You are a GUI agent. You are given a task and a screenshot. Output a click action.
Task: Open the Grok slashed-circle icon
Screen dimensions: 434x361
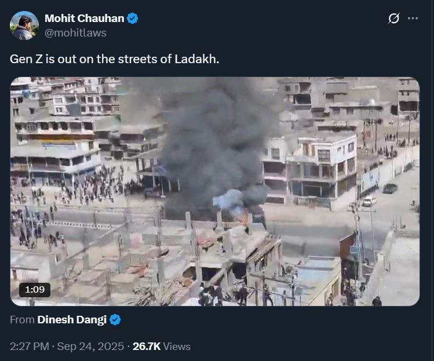pyautogui.click(x=393, y=19)
